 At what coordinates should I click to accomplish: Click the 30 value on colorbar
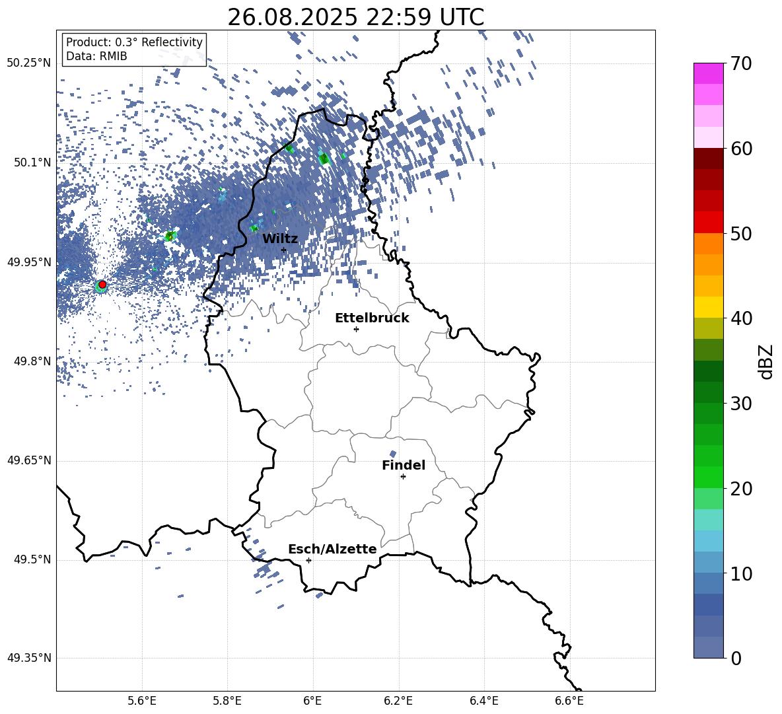coord(742,403)
